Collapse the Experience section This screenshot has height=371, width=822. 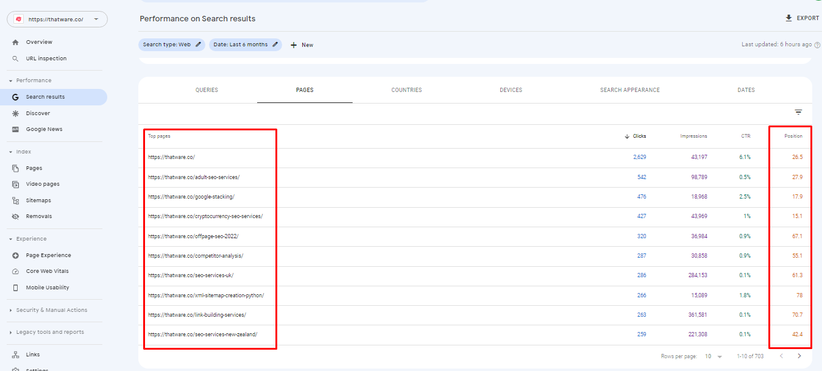(10, 239)
